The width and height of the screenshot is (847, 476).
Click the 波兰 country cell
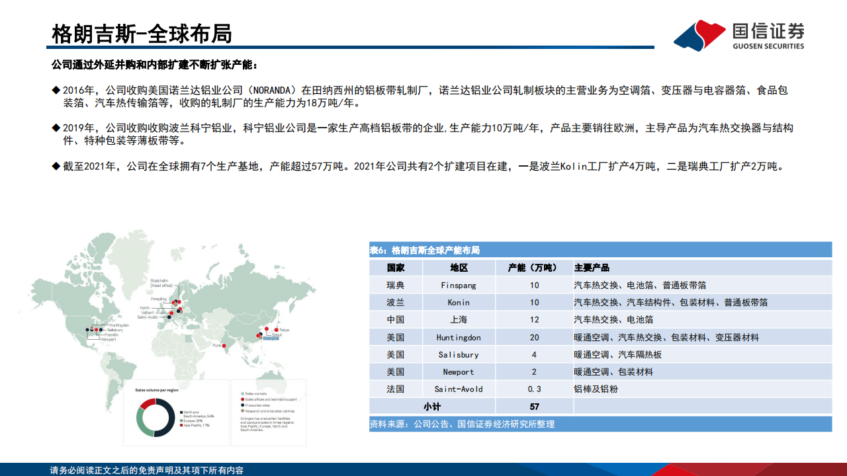(396, 302)
